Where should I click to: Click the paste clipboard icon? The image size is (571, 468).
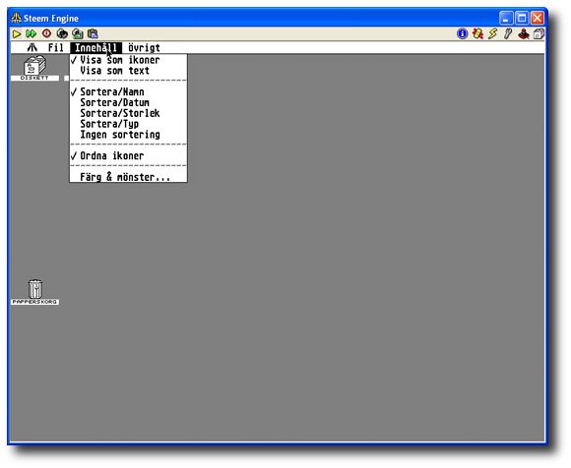pos(93,33)
